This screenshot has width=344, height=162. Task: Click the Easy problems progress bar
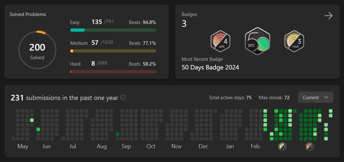coord(113,30)
